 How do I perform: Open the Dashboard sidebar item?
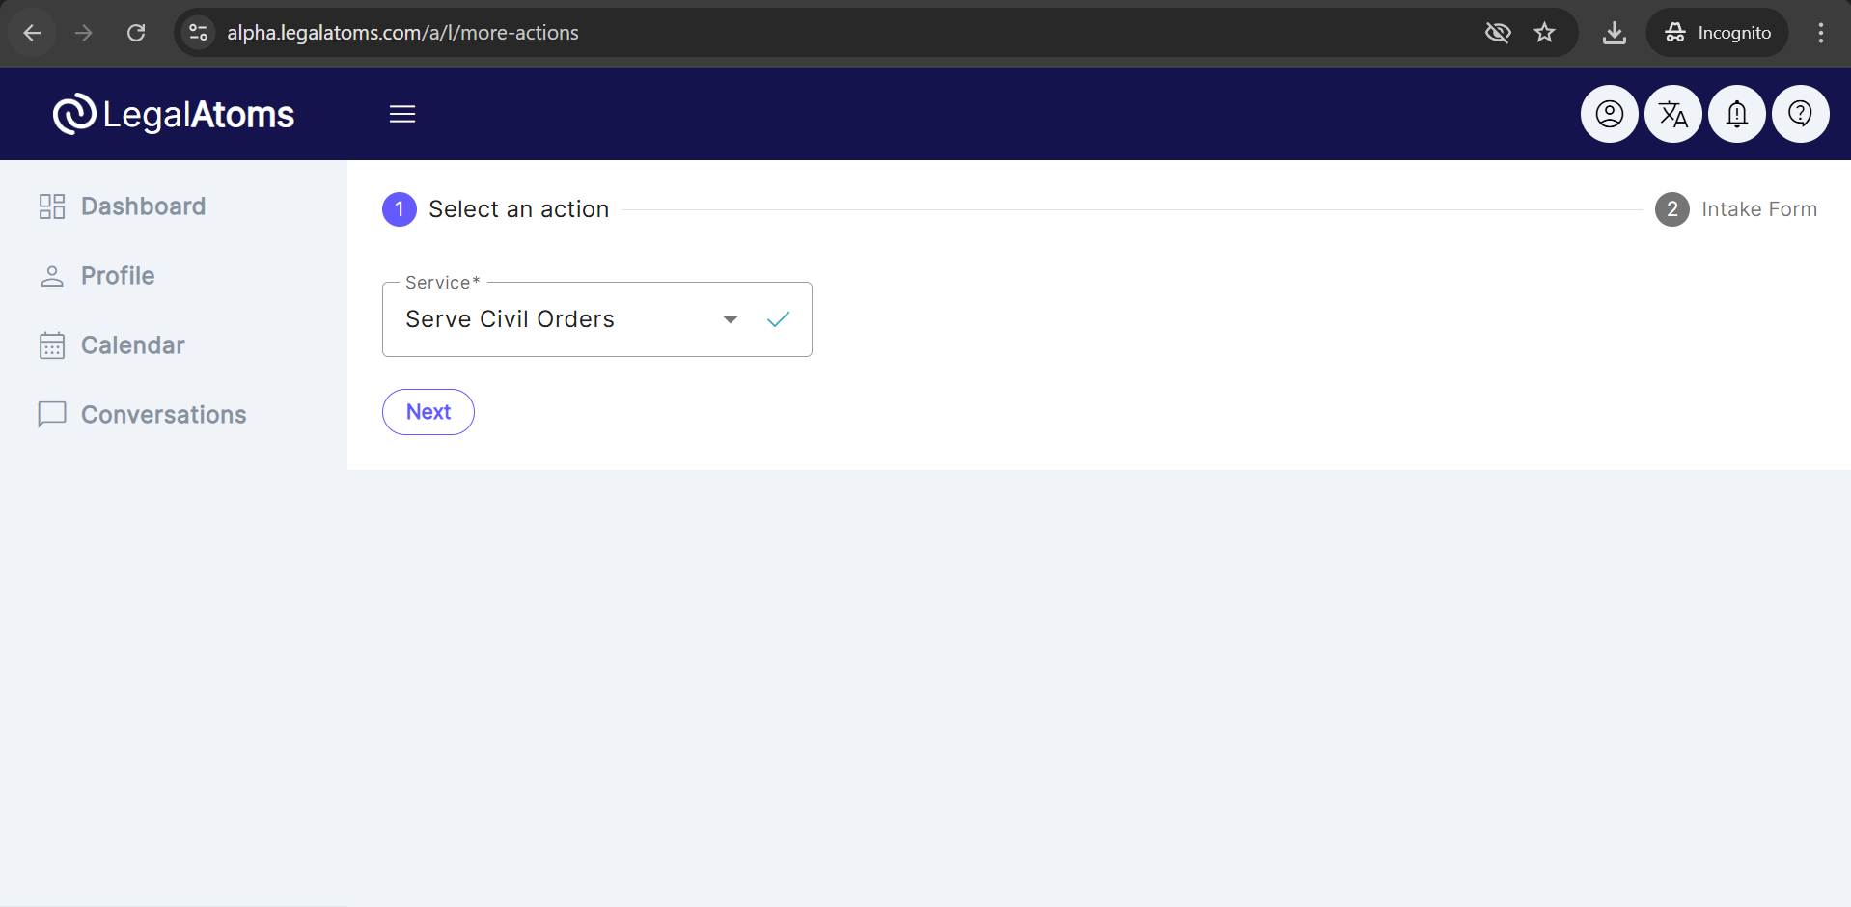coord(143,206)
